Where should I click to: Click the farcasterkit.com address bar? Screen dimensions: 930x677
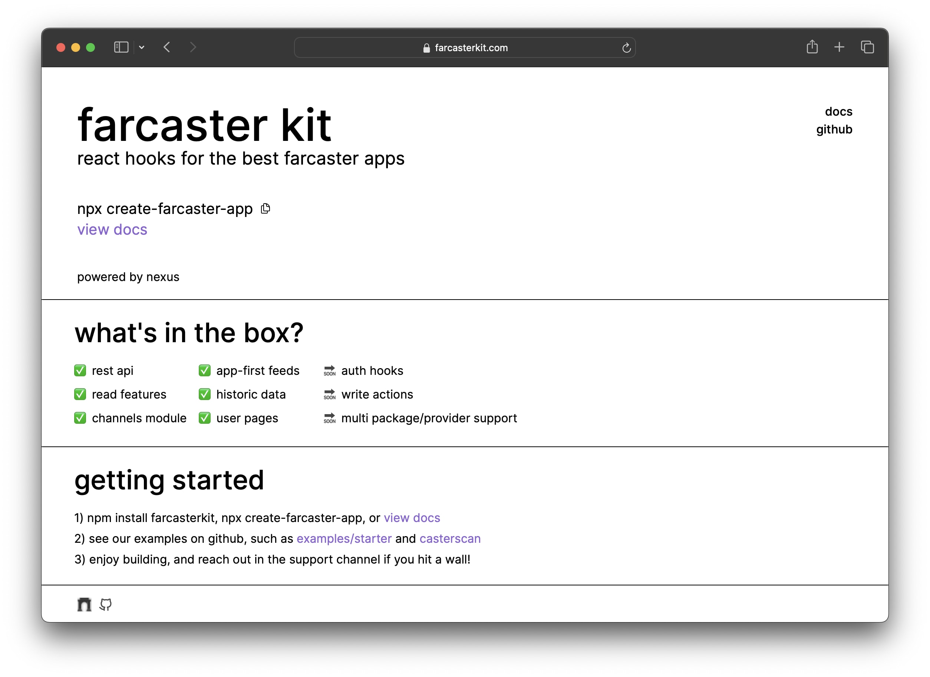(465, 47)
